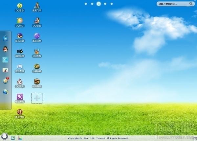Open the notepad edit icon in bottom bar
The height and width of the screenshot is (141, 197).
13,138
